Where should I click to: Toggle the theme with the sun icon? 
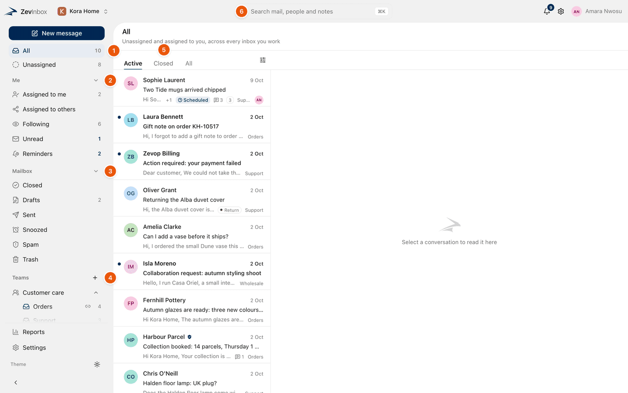[97, 365]
